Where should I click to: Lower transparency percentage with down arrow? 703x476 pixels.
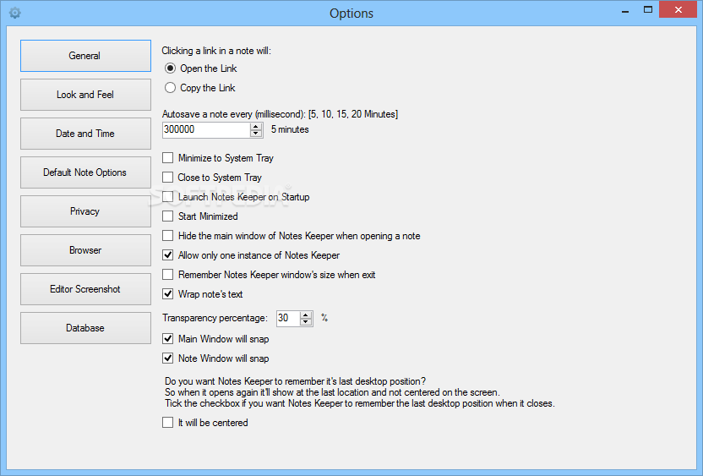pos(306,322)
